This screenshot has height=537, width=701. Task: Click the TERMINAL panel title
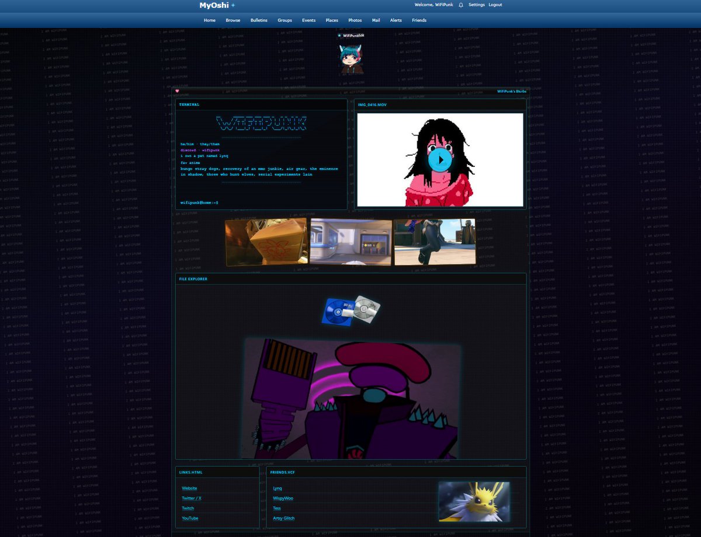[189, 104]
